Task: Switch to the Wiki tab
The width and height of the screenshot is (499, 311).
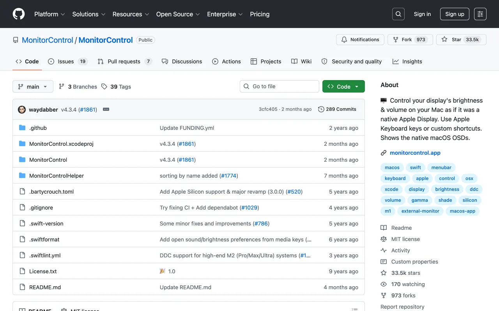Action: pos(301,61)
